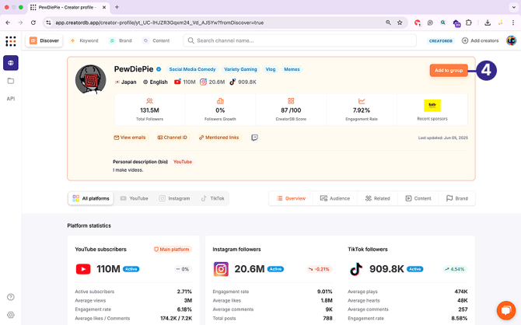Screen dimensions: 521x325
Task: Expand the tab search chevron at top right
Action: pyautogui.click(x=513, y=7)
